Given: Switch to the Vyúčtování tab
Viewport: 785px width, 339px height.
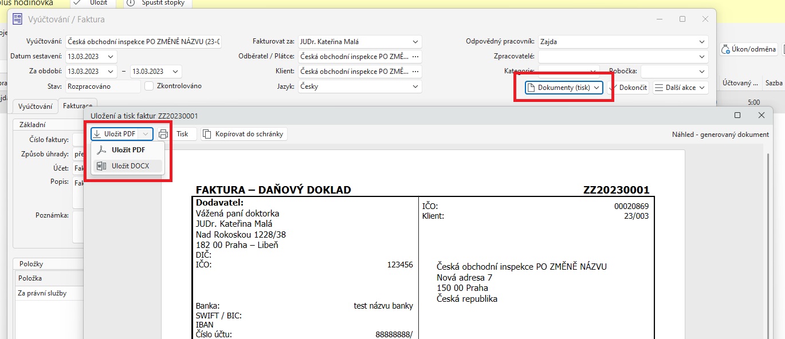Looking at the screenshot, I should pyautogui.click(x=36, y=107).
